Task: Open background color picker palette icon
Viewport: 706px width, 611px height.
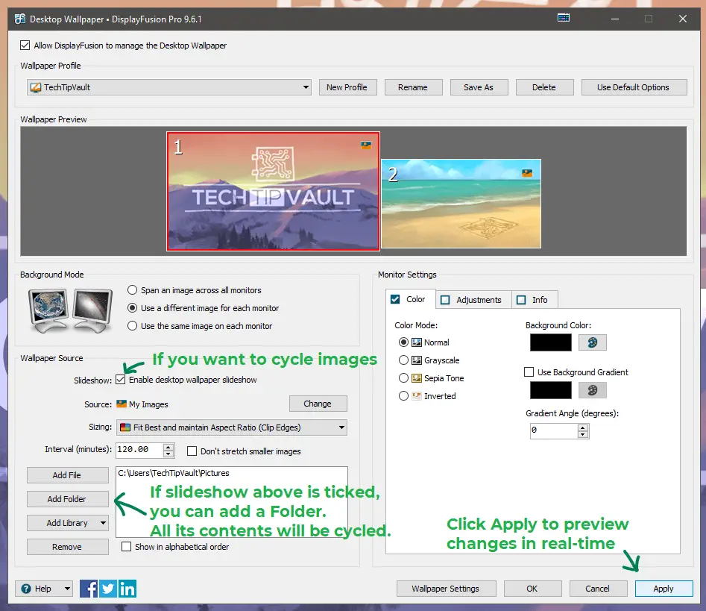Action: pyautogui.click(x=592, y=342)
